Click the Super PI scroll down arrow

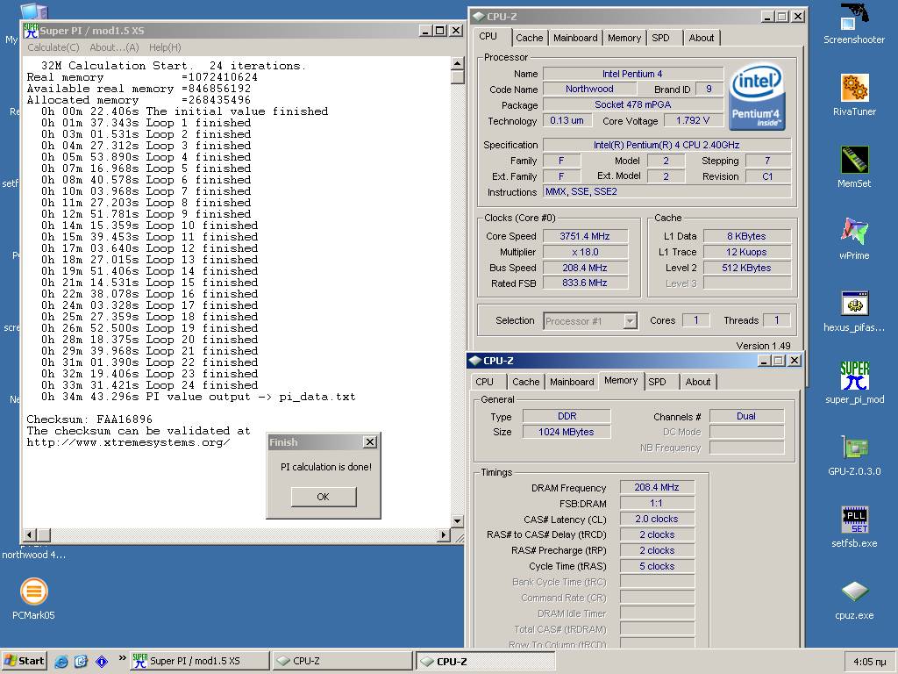tap(457, 521)
